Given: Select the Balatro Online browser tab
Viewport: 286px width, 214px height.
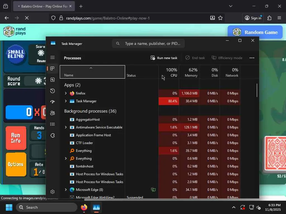Looking at the screenshot, I should (44, 6).
